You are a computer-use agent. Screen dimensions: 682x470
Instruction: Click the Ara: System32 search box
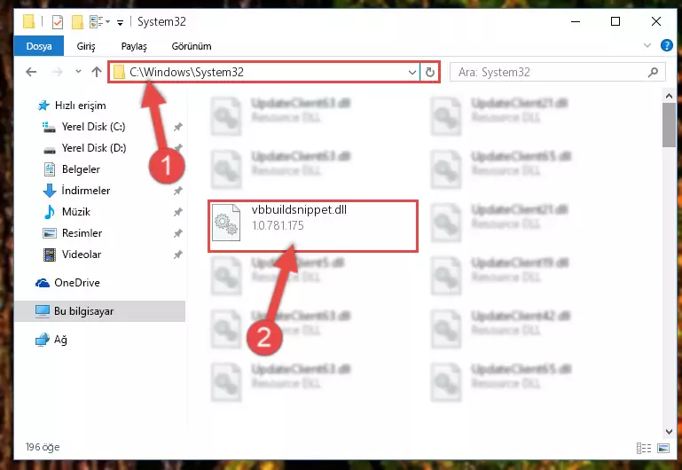[x=557, y=72]
